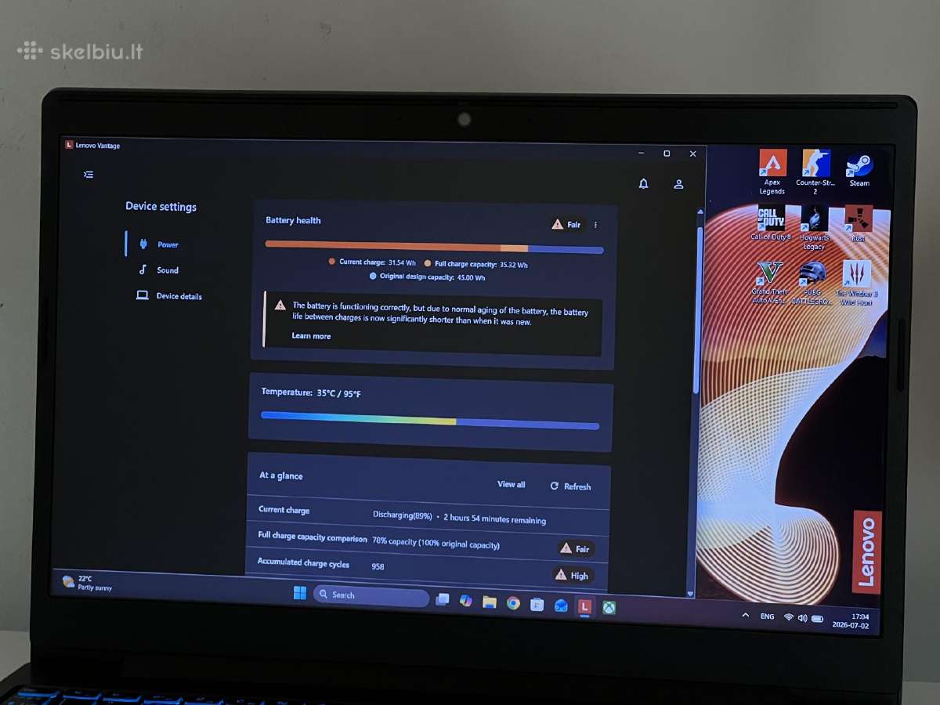Open the PUBG Battlegrounds desktop shortcut

812,284
